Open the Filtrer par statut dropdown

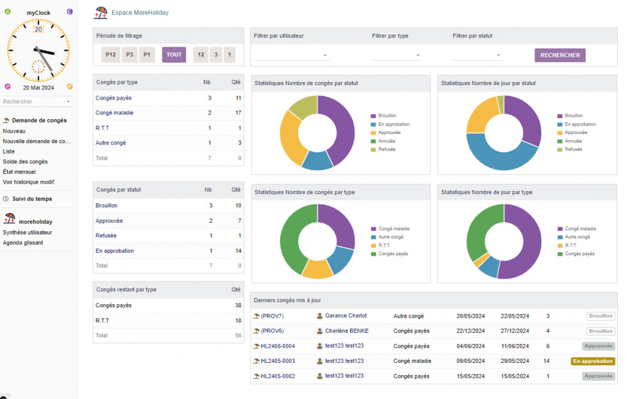(x=477, y=56)
